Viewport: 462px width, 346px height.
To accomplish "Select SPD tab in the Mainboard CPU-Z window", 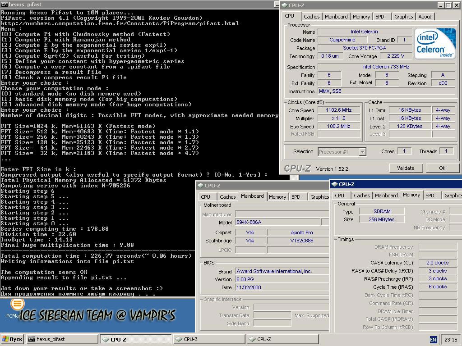I will [296, 197].
